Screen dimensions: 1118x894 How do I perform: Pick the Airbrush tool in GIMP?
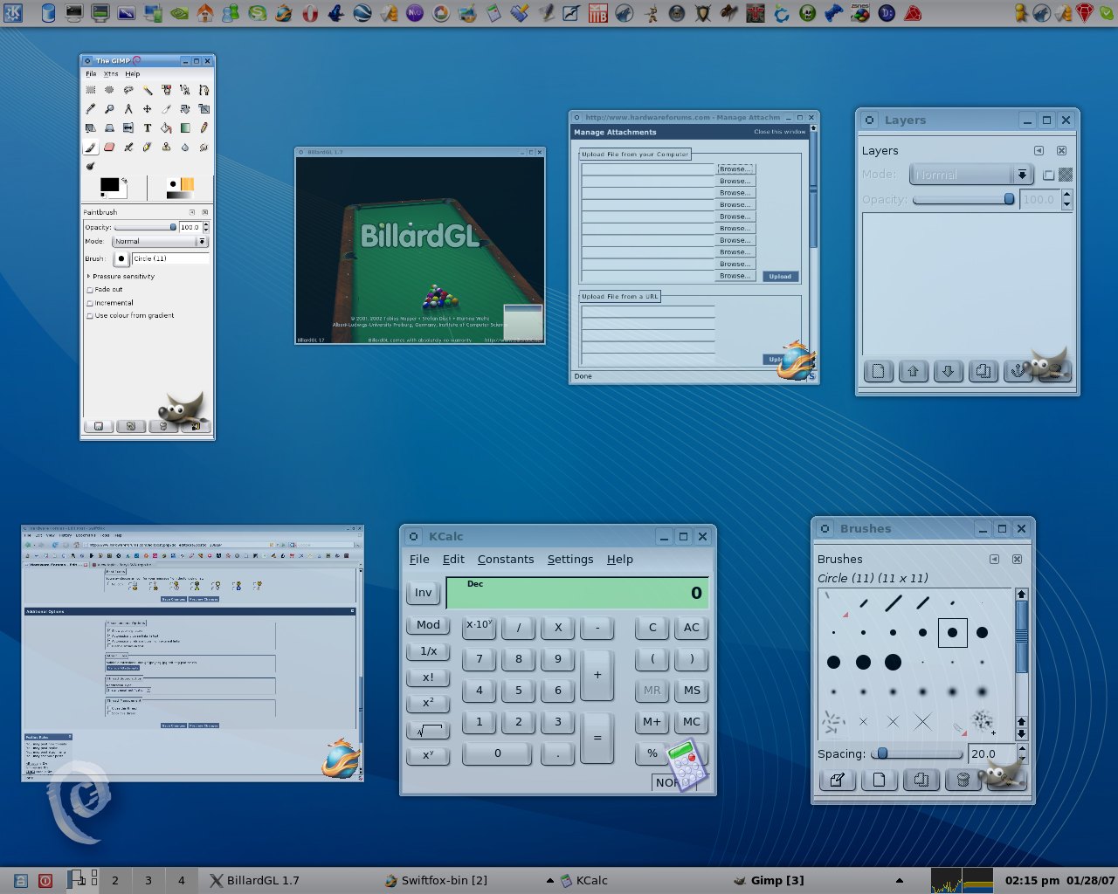pos(128,148)
